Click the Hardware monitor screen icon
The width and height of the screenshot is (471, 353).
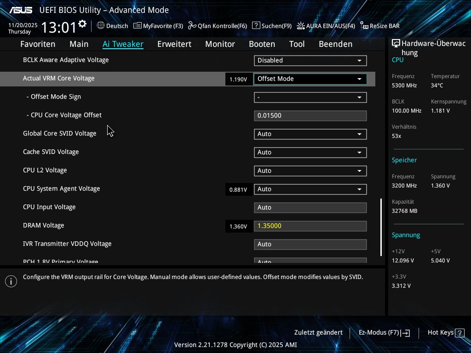pos(396,44)
